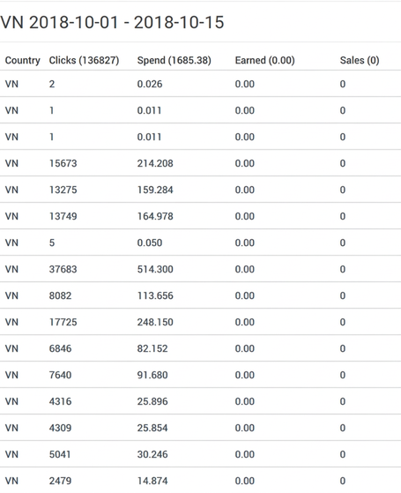Select the row with 15673 clicks
The image size is (401, 493).
pos(201,163)
